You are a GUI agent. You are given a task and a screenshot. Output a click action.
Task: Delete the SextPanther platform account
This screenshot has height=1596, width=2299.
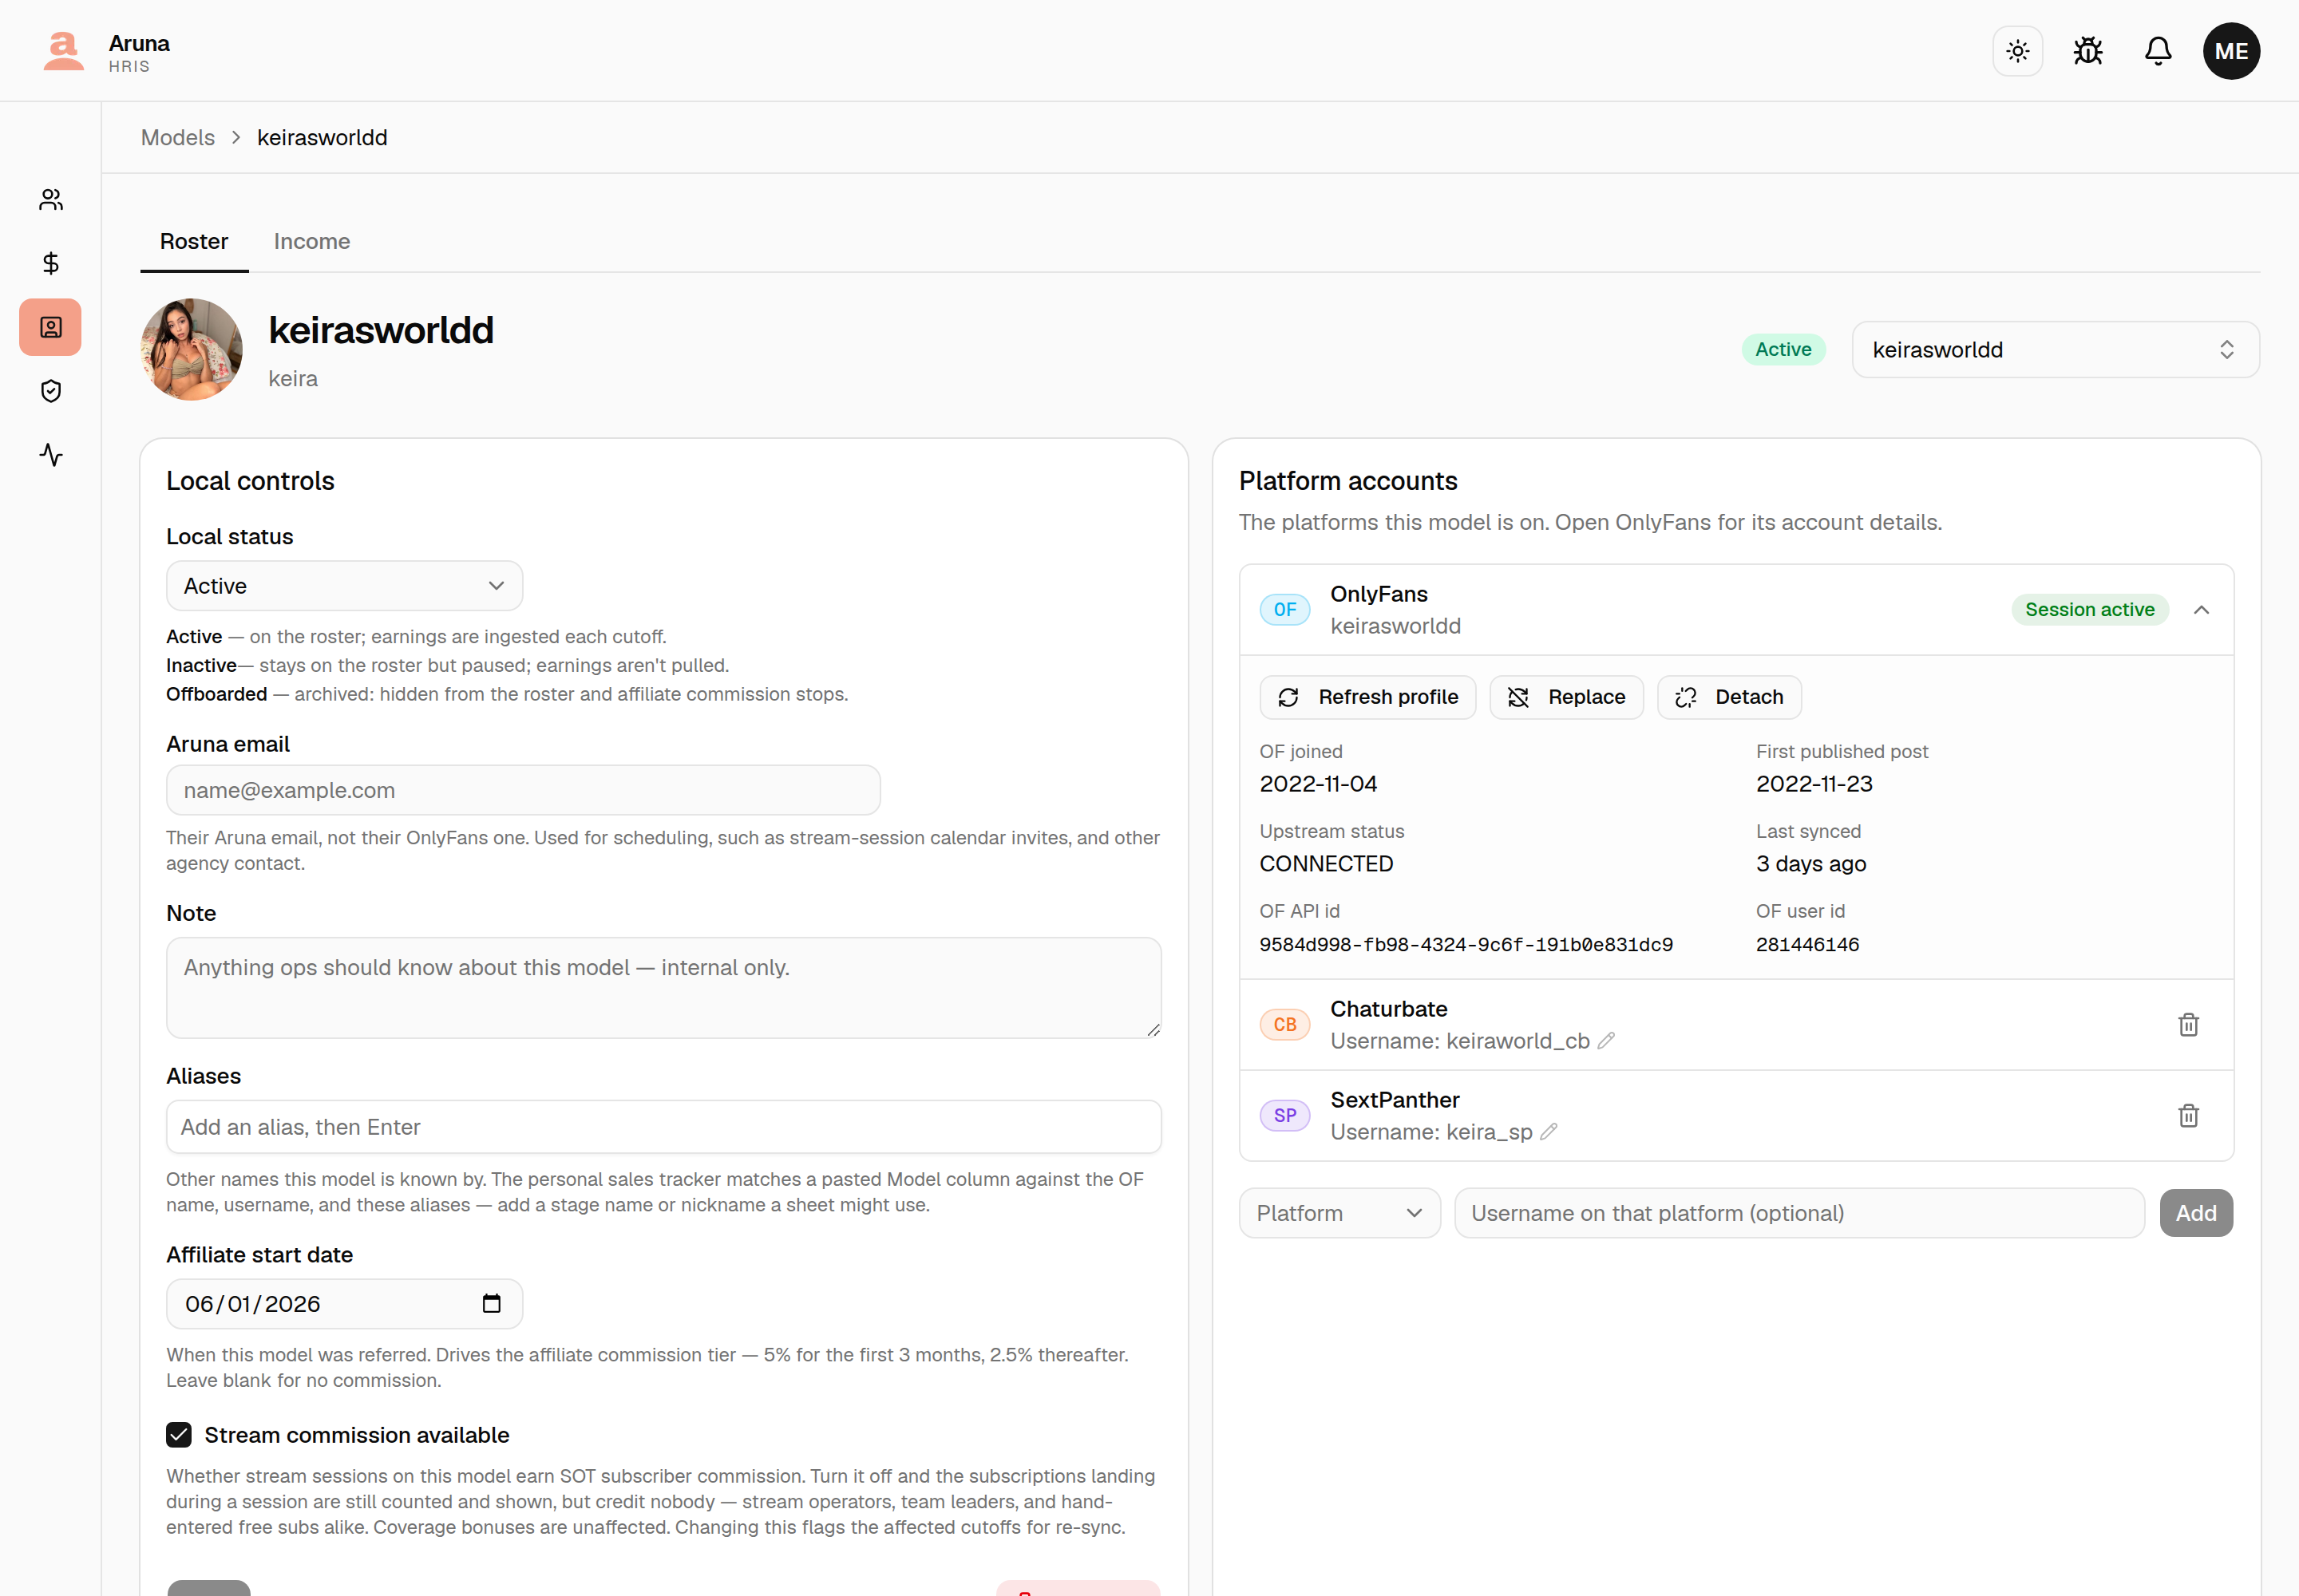click(2188, 1116)
